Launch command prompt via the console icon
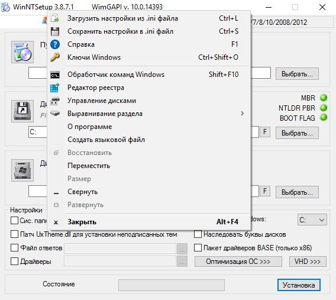The width and height of the screenshot is (336, 300). [55, 75]
